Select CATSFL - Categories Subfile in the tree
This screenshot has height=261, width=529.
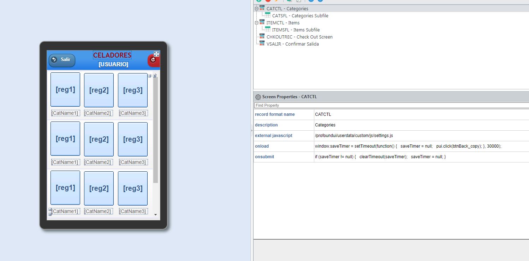click(x=300, y=16)
